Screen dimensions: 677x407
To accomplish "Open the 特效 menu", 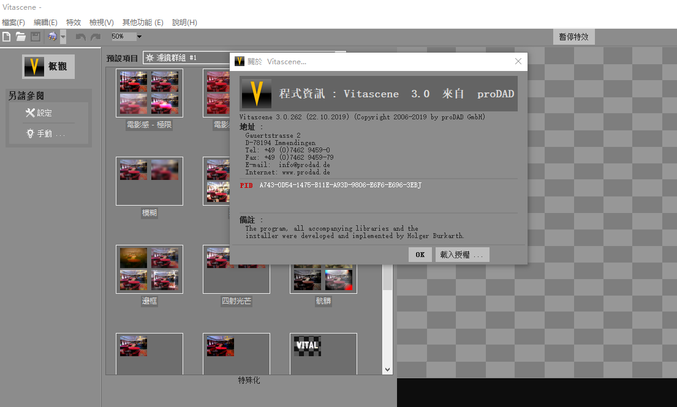I will tap(74, 23).
